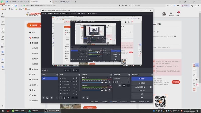Move the selected source down

[77, 98]
